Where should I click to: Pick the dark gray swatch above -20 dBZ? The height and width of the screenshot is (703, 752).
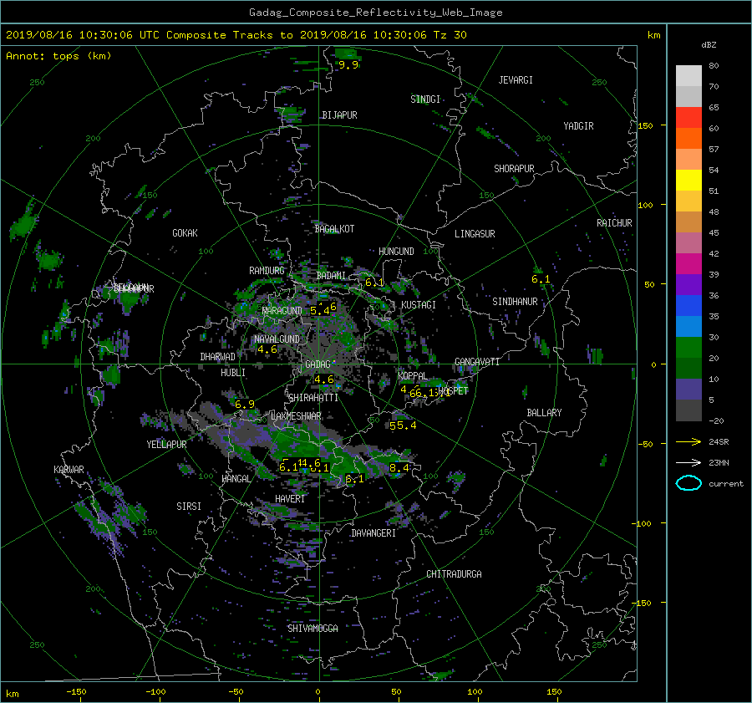[x=688, y=410]
